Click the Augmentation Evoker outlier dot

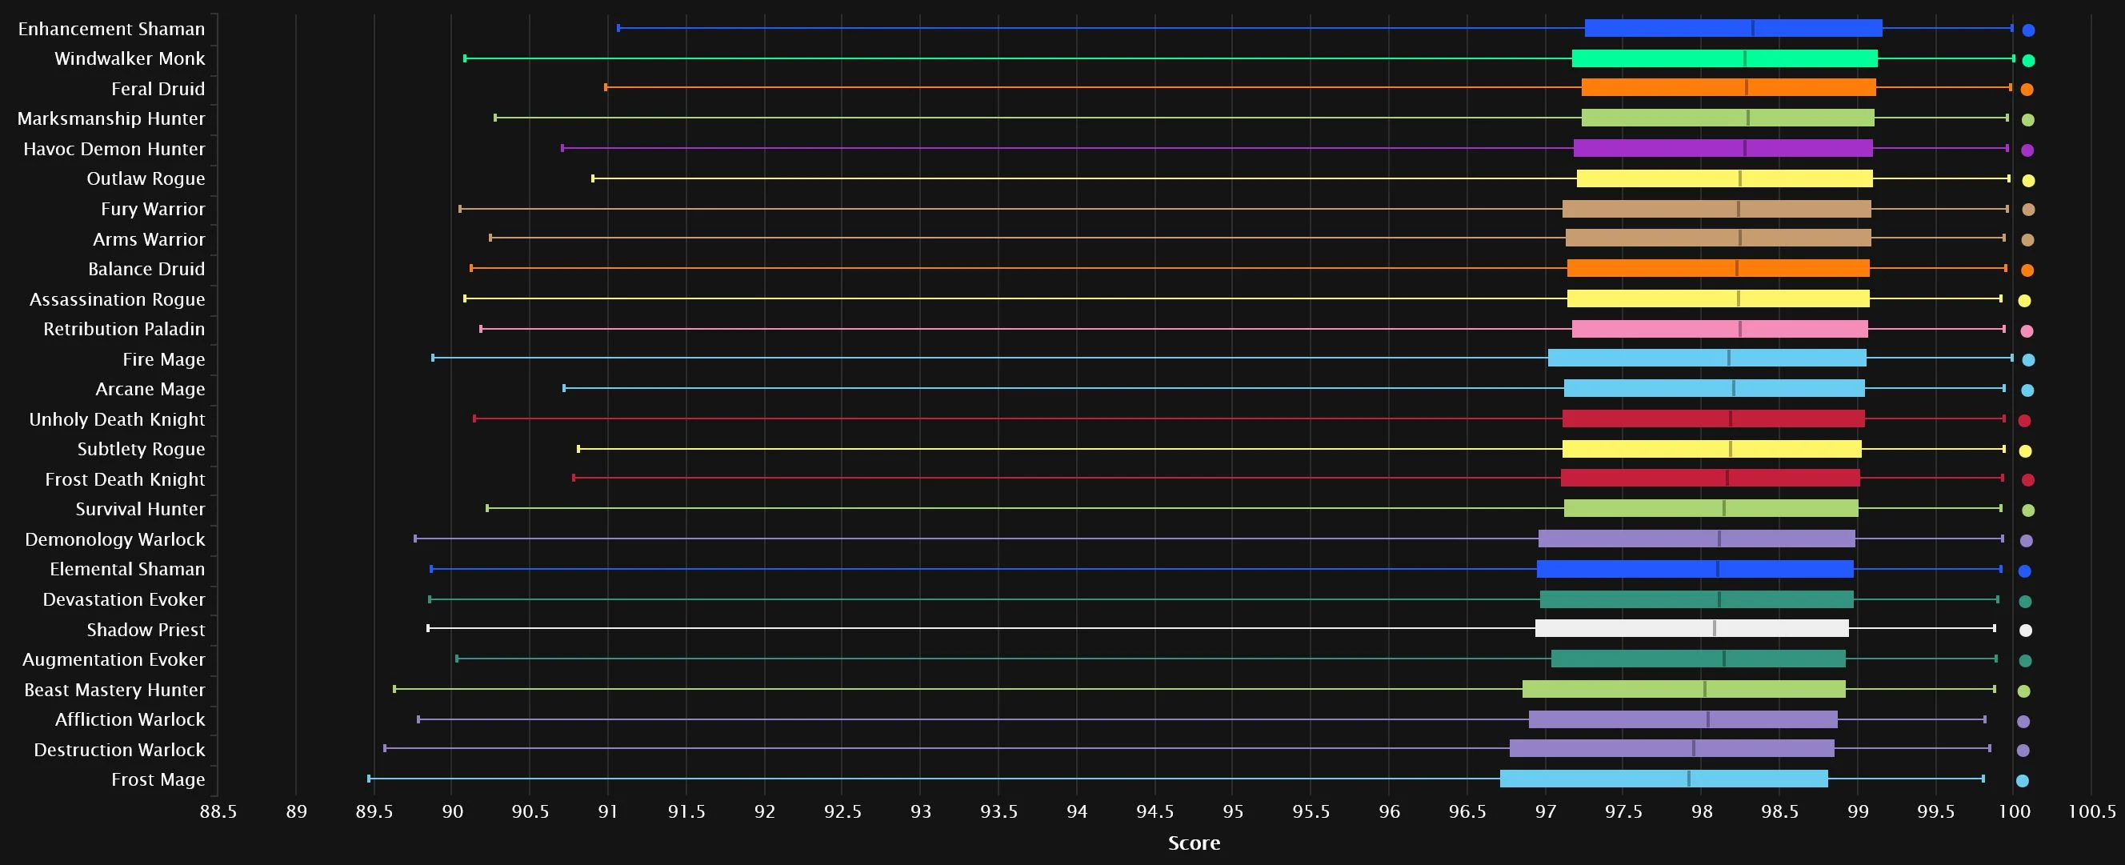(2025, 661)
